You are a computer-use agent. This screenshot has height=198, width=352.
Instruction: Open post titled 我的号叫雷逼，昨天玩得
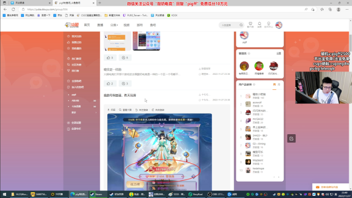(120, 95)
